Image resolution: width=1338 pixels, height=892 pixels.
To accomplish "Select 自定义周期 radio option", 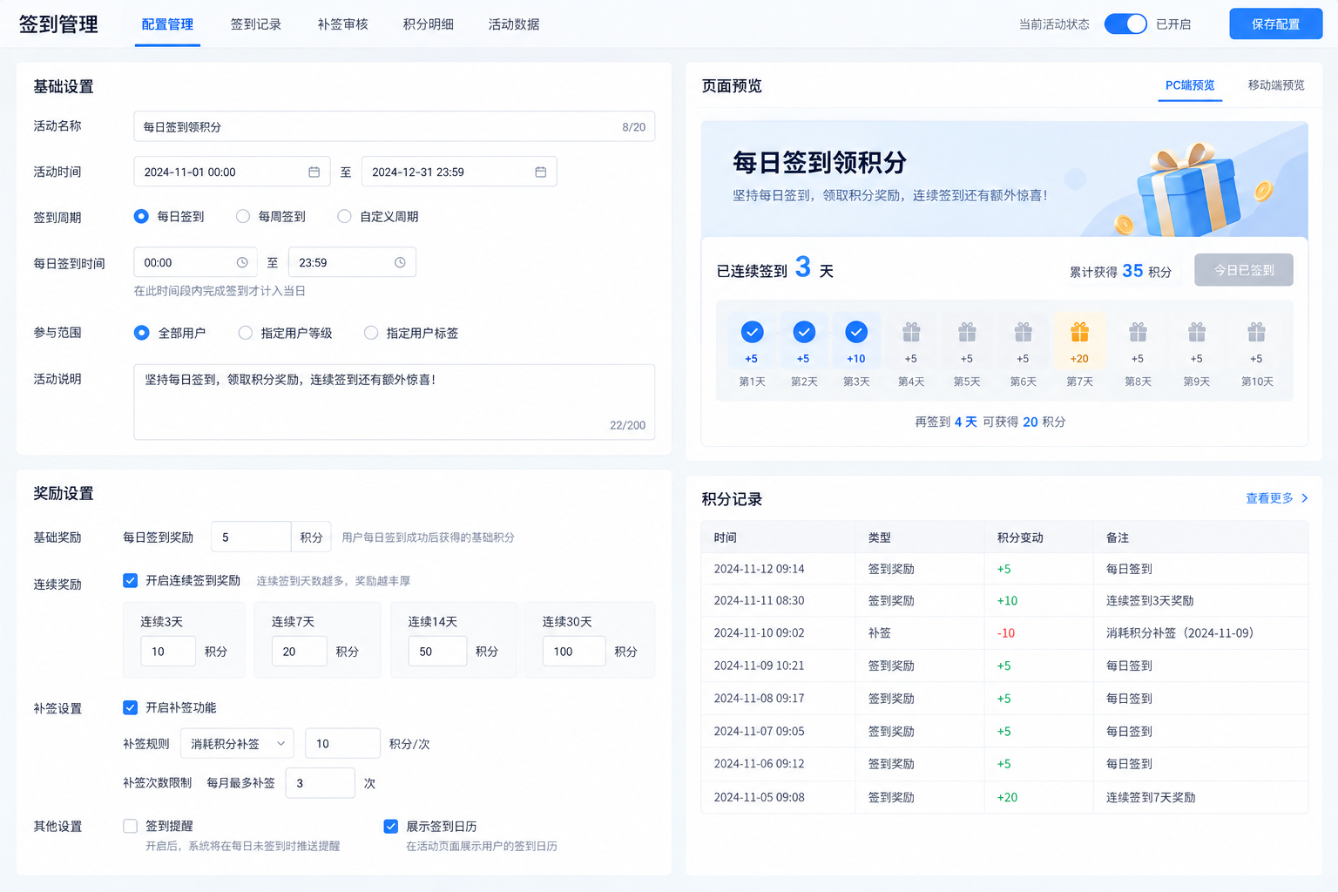I will (344, 217).
